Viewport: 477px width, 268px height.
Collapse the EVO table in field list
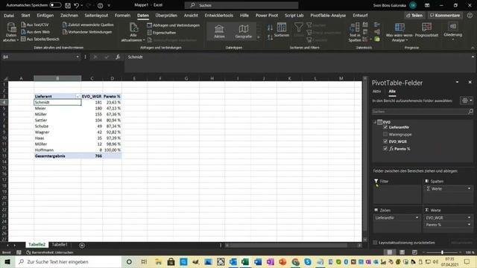[375, 122]
